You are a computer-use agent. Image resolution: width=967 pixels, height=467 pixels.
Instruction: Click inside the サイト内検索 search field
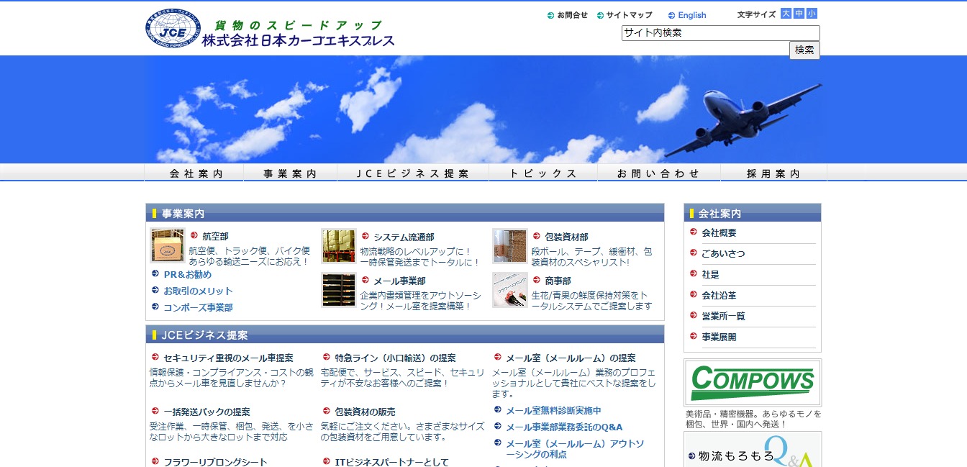[719, 32]
